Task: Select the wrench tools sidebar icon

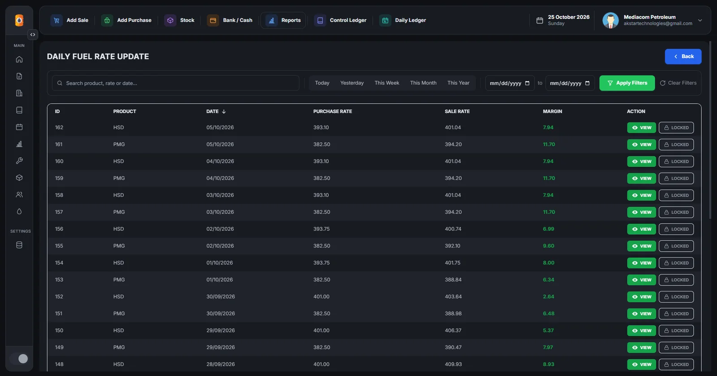Action: 19,161
